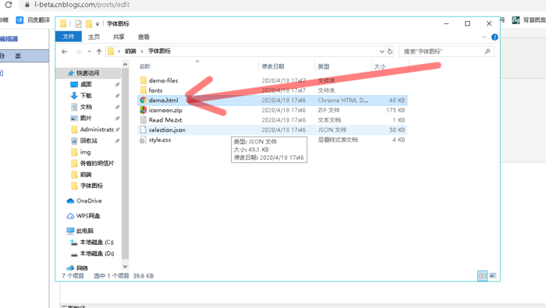Sort by 修改日期 column header
Screen dimensions: 546x308
(273, 66)
